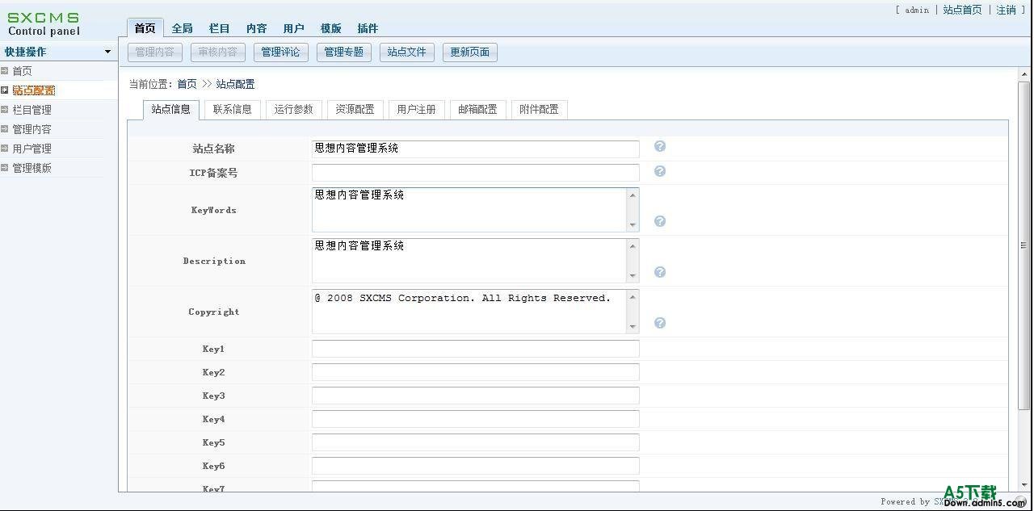Screen dimensions: 1034x511
Task: Click the bullet icon before 首页 sidebar item
Action: point(4,71)
